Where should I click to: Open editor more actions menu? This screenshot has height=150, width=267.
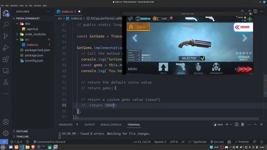click(262, 11)
